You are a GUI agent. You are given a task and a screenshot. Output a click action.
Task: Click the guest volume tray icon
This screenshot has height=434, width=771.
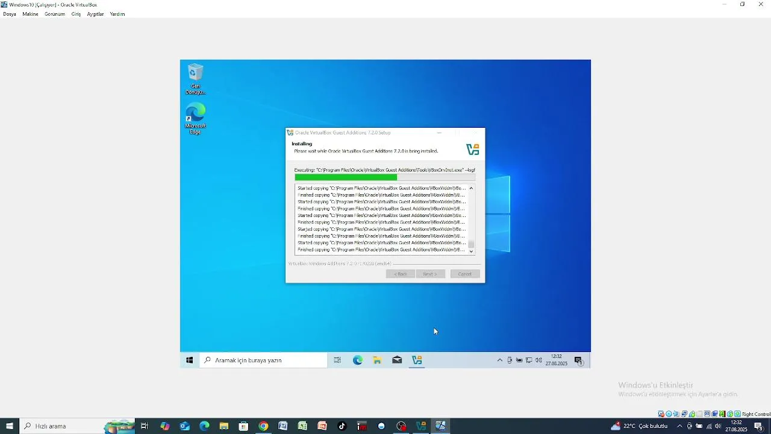tap(538, 360)
